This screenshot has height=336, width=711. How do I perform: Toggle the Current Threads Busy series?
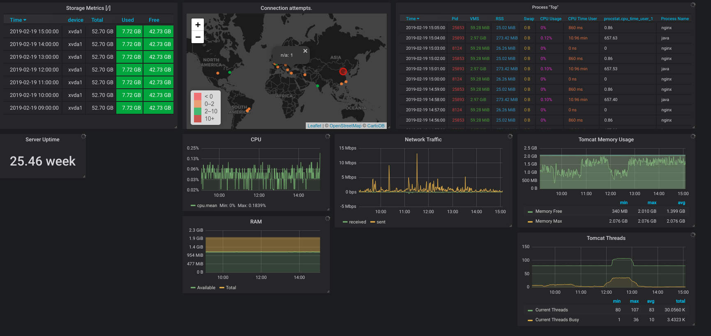point(557,320)
